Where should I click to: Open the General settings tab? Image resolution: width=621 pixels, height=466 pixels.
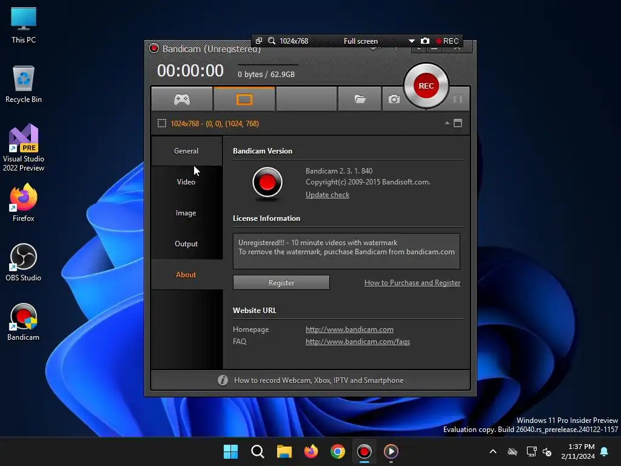(x=187, y=151)
